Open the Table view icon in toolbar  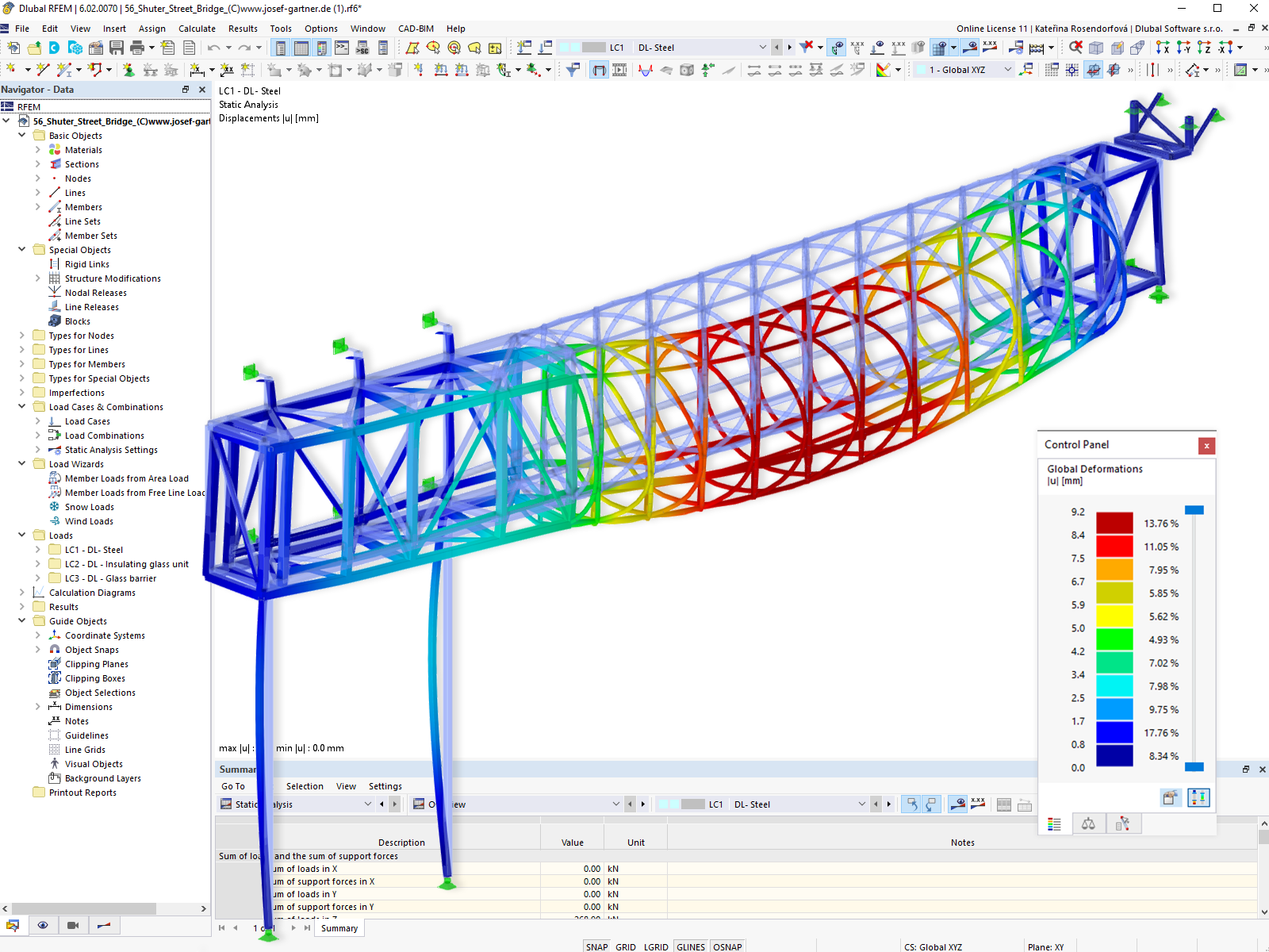pyautogui.click(x=302, y=48)
